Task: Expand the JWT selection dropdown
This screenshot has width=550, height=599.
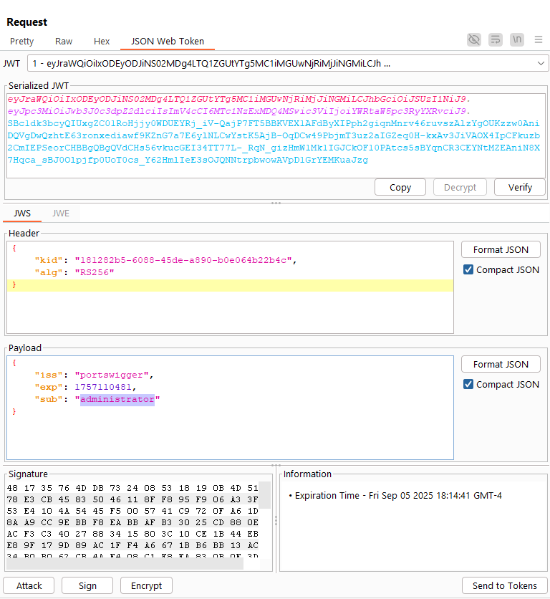Action: click(540, 63)
